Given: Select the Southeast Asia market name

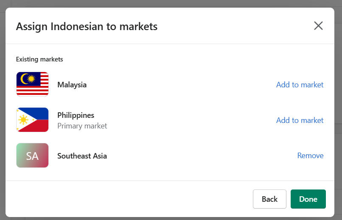Looking at the screenshot, I should [x=82, y=156].
